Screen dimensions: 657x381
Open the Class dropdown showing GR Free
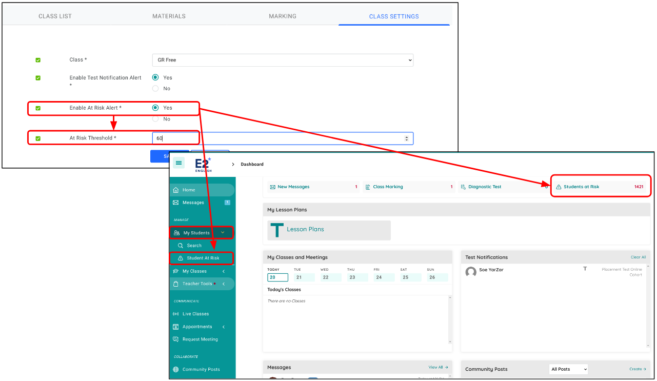click(283, 60)
